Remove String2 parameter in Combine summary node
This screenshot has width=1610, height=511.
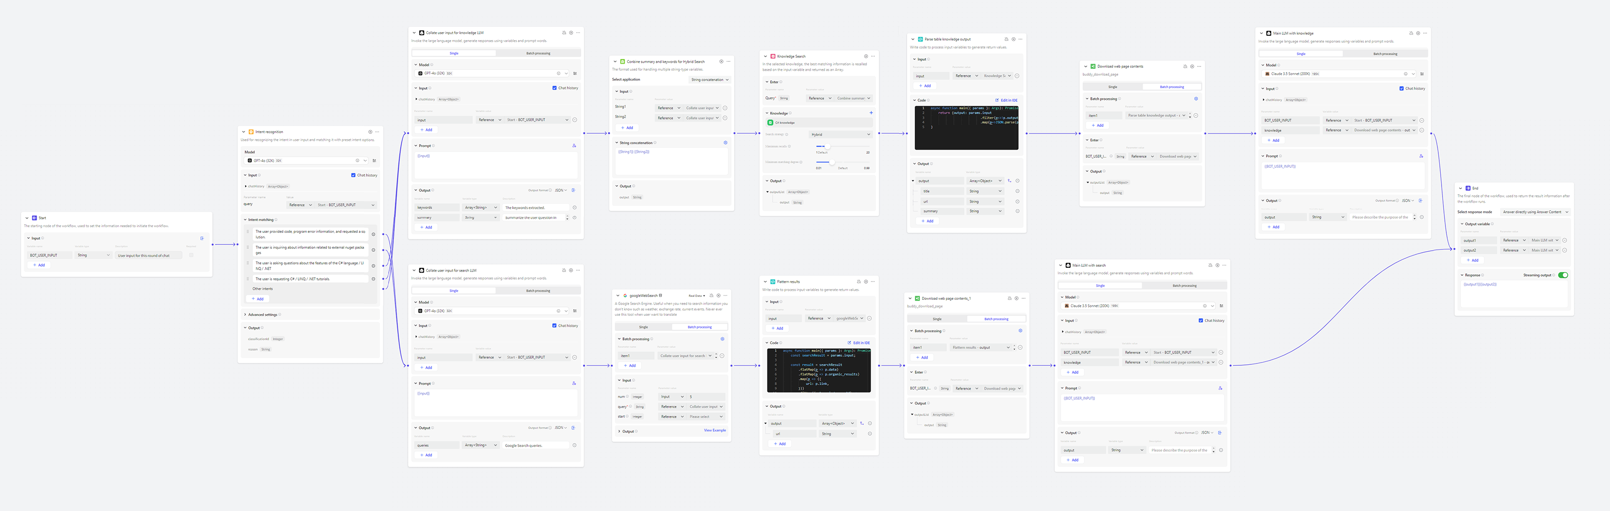coord(725,118)
